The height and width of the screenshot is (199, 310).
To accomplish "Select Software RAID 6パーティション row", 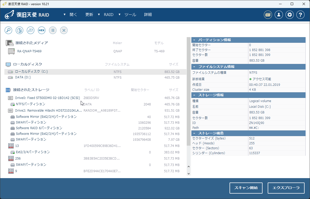I will click(x=95, y=128).
